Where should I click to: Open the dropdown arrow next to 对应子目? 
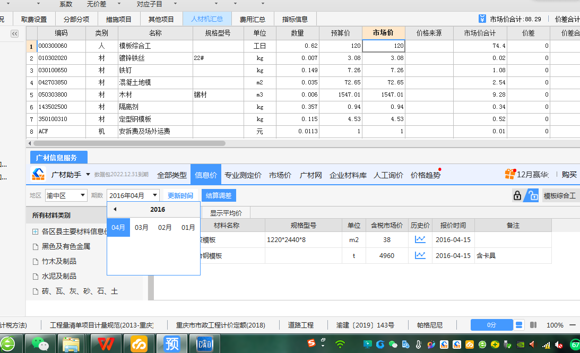coord(175,4)
